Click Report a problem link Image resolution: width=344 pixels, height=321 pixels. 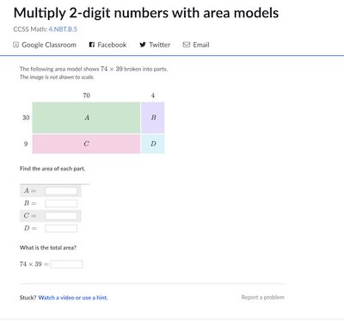[x=263, y=297]
